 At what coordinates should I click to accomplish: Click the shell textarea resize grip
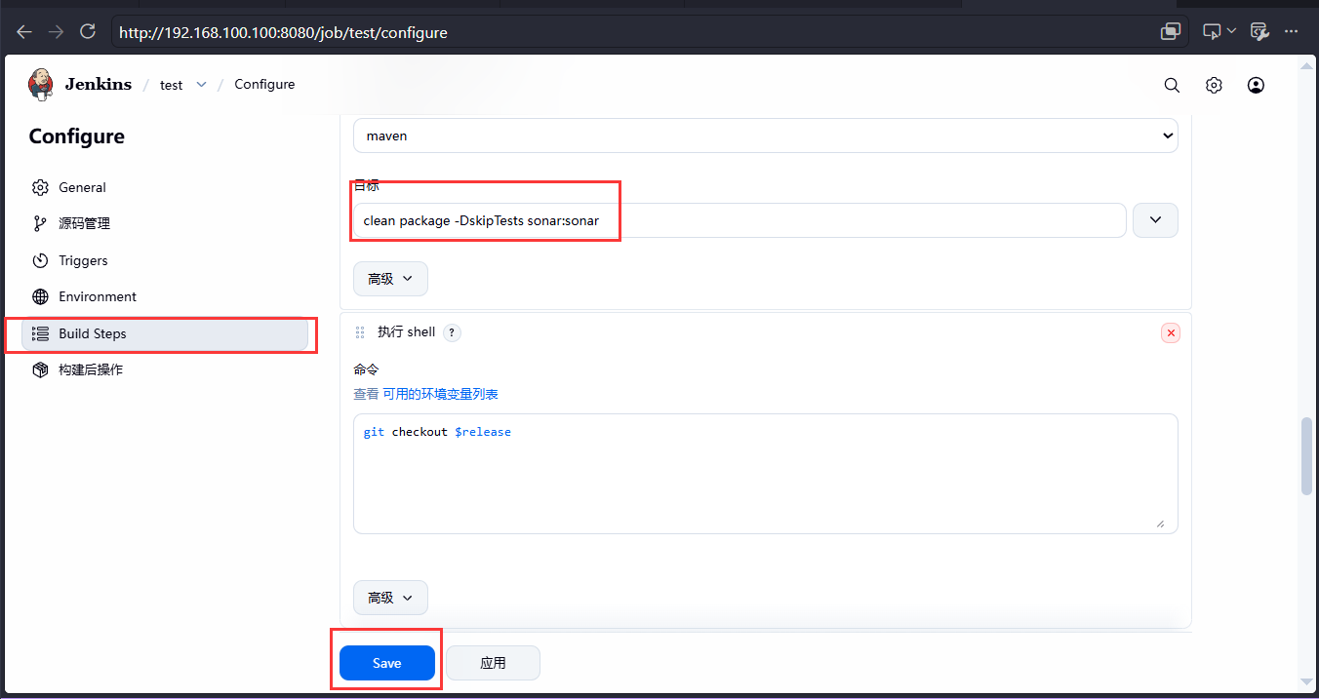(1160, 524)
